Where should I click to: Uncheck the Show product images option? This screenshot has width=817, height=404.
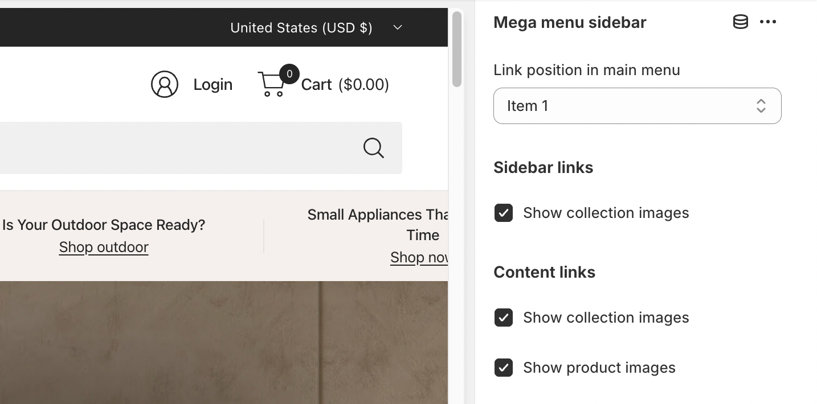tap(504, 368)
